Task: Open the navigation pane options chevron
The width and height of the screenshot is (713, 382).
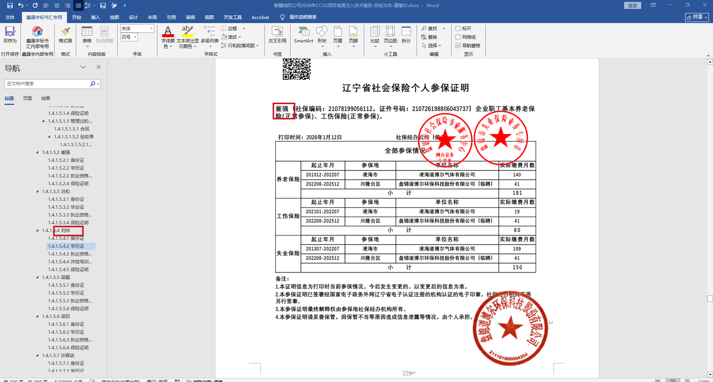Action: [83, 67]
